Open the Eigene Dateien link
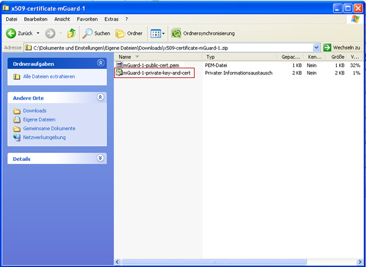 39,119
